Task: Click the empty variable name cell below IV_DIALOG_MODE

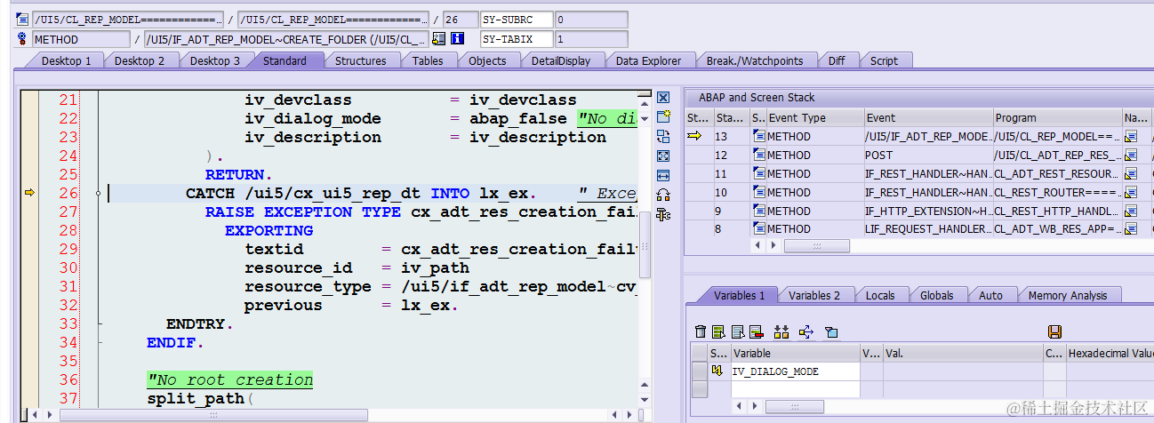Action: [x=795, y=389]
